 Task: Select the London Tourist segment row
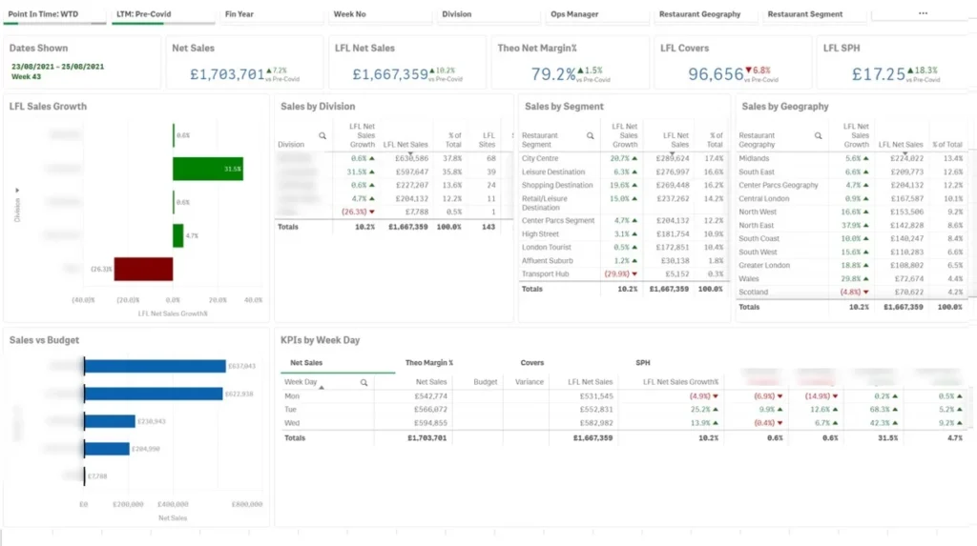tap(622, 247)
